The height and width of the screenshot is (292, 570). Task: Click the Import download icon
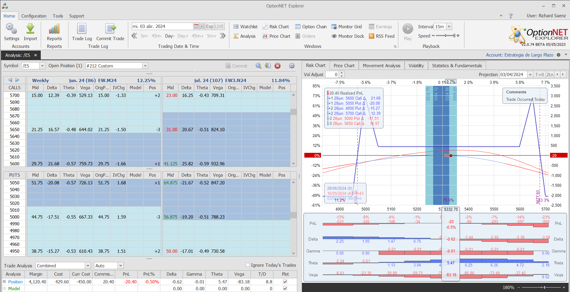pyautogui.click(x=30, y=29)
